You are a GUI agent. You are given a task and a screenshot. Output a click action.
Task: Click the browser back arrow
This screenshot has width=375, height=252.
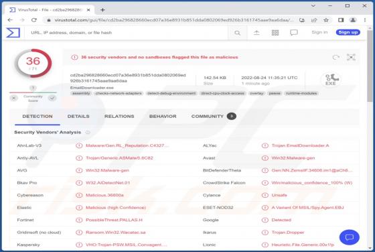(x=10, y=20)
